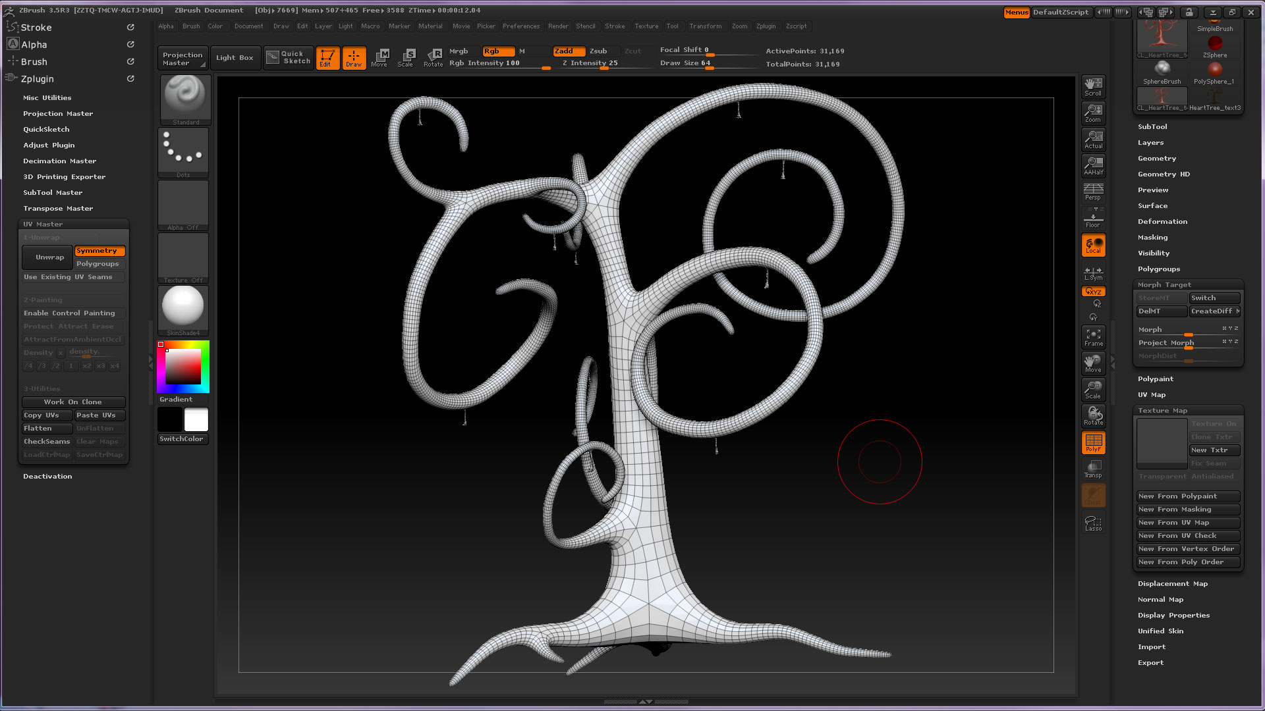
Task: Select the Lasso selection icon
Action: (x=1093, y=523)
